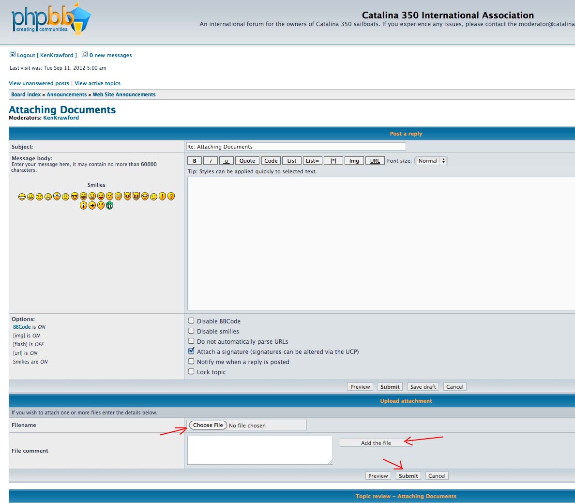The image size is (575, 503).
Task: Insert the sad frowning smiley
Action: point(40,196)
